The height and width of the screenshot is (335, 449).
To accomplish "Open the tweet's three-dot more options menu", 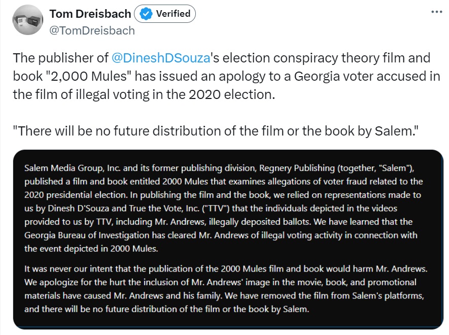I will point(437,12).
